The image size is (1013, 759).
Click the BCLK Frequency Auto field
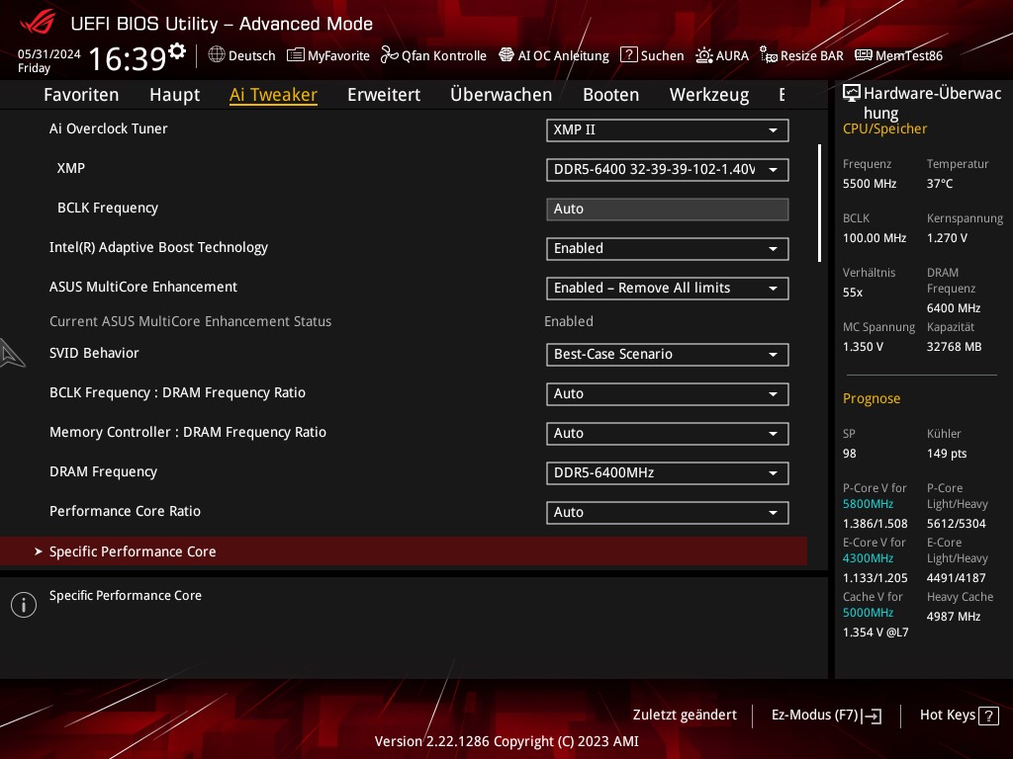(668, 210)
